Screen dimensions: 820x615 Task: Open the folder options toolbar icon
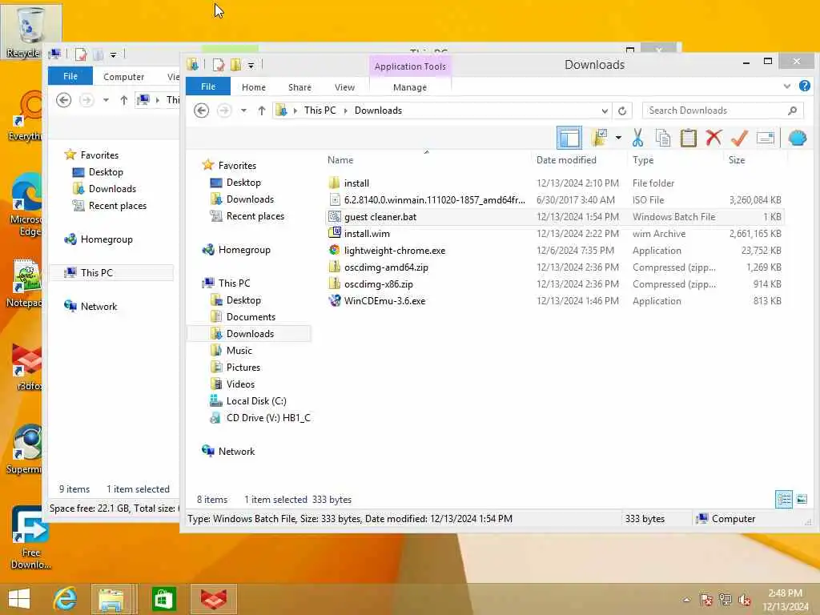pyautogui.click(x=599, y=138)
